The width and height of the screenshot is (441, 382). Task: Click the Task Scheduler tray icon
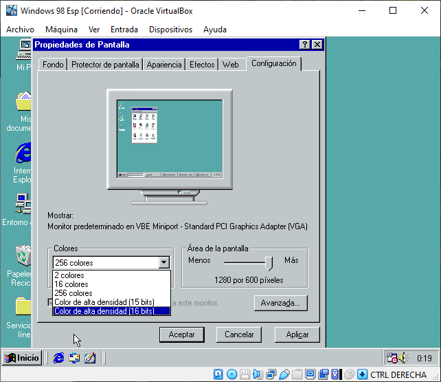click(x=392, y=358)
